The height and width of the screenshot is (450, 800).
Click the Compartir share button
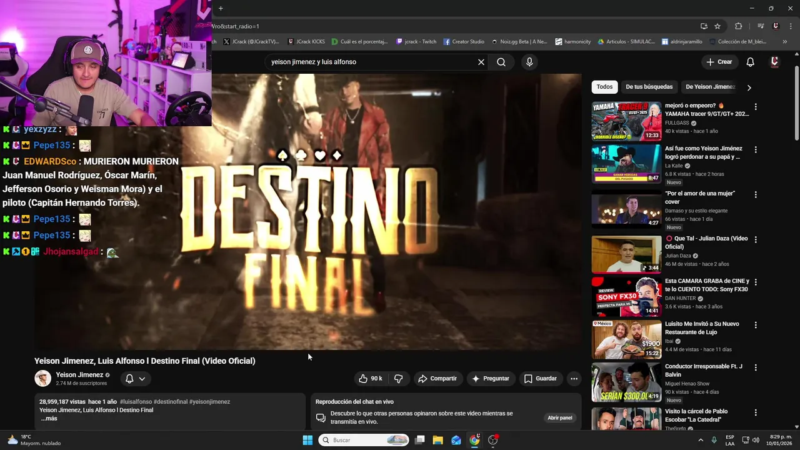(437, 379)
